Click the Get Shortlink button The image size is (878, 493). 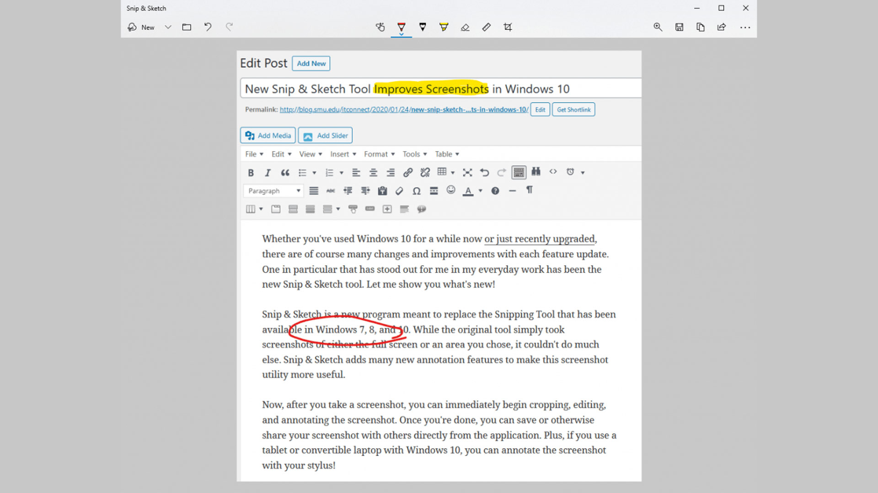pyautogui.click(x=573, y=110)
